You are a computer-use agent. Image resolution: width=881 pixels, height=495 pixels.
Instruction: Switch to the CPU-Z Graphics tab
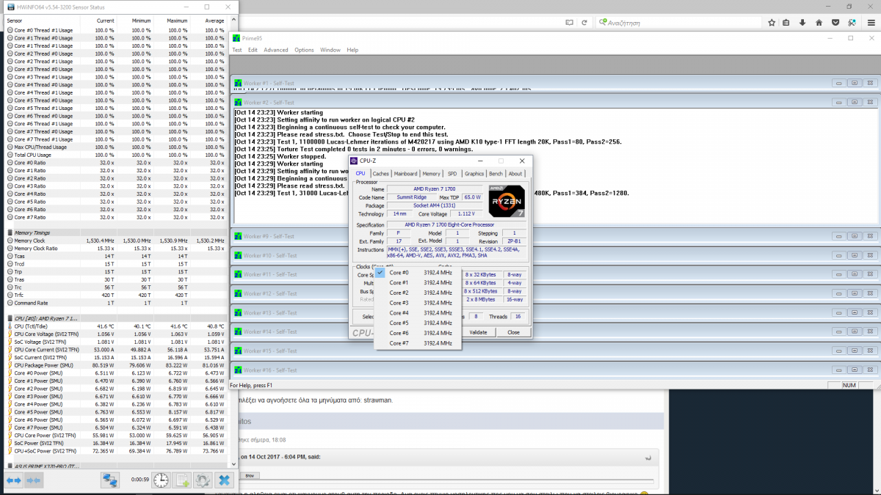tap(474, 174)
